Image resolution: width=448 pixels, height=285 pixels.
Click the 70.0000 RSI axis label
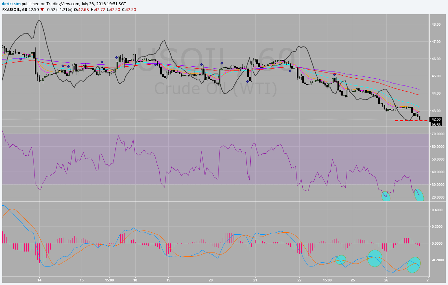tap(438, 134)
